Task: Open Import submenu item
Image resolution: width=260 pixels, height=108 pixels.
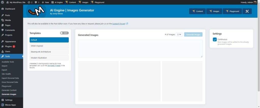Action: pyautogui.click(x=5, y=66)
